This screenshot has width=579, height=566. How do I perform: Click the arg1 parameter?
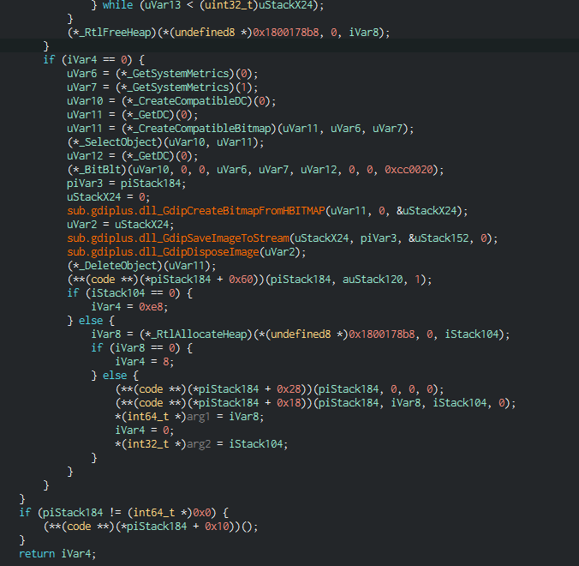coord(199,417)
